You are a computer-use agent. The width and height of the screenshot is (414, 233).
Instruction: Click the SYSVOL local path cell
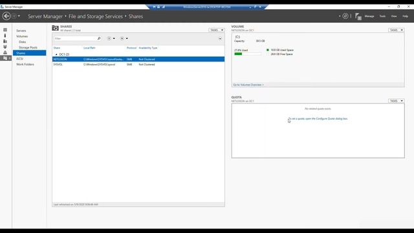pos(99,64)
